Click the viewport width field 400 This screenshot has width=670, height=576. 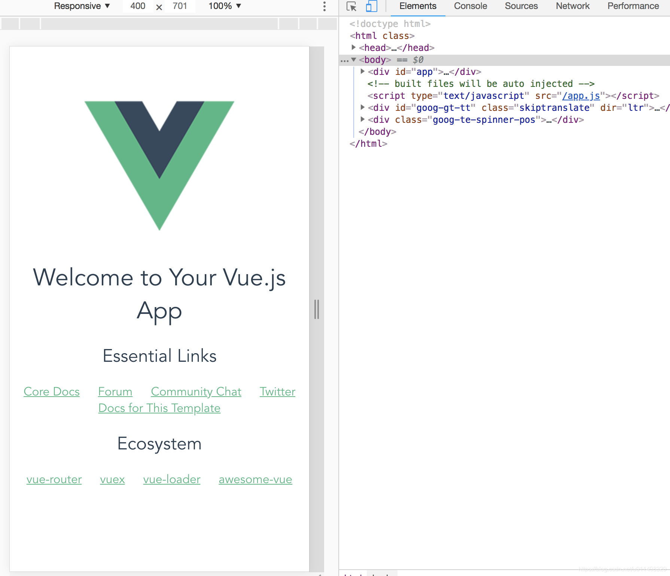pyautogui.click(x=138, y=6)
